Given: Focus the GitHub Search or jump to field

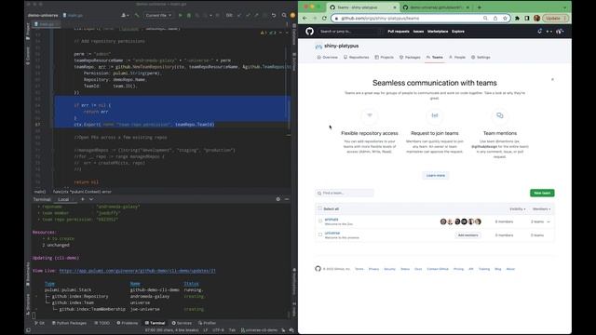Looking at the screenshot, I should click(x=350, y=31).
